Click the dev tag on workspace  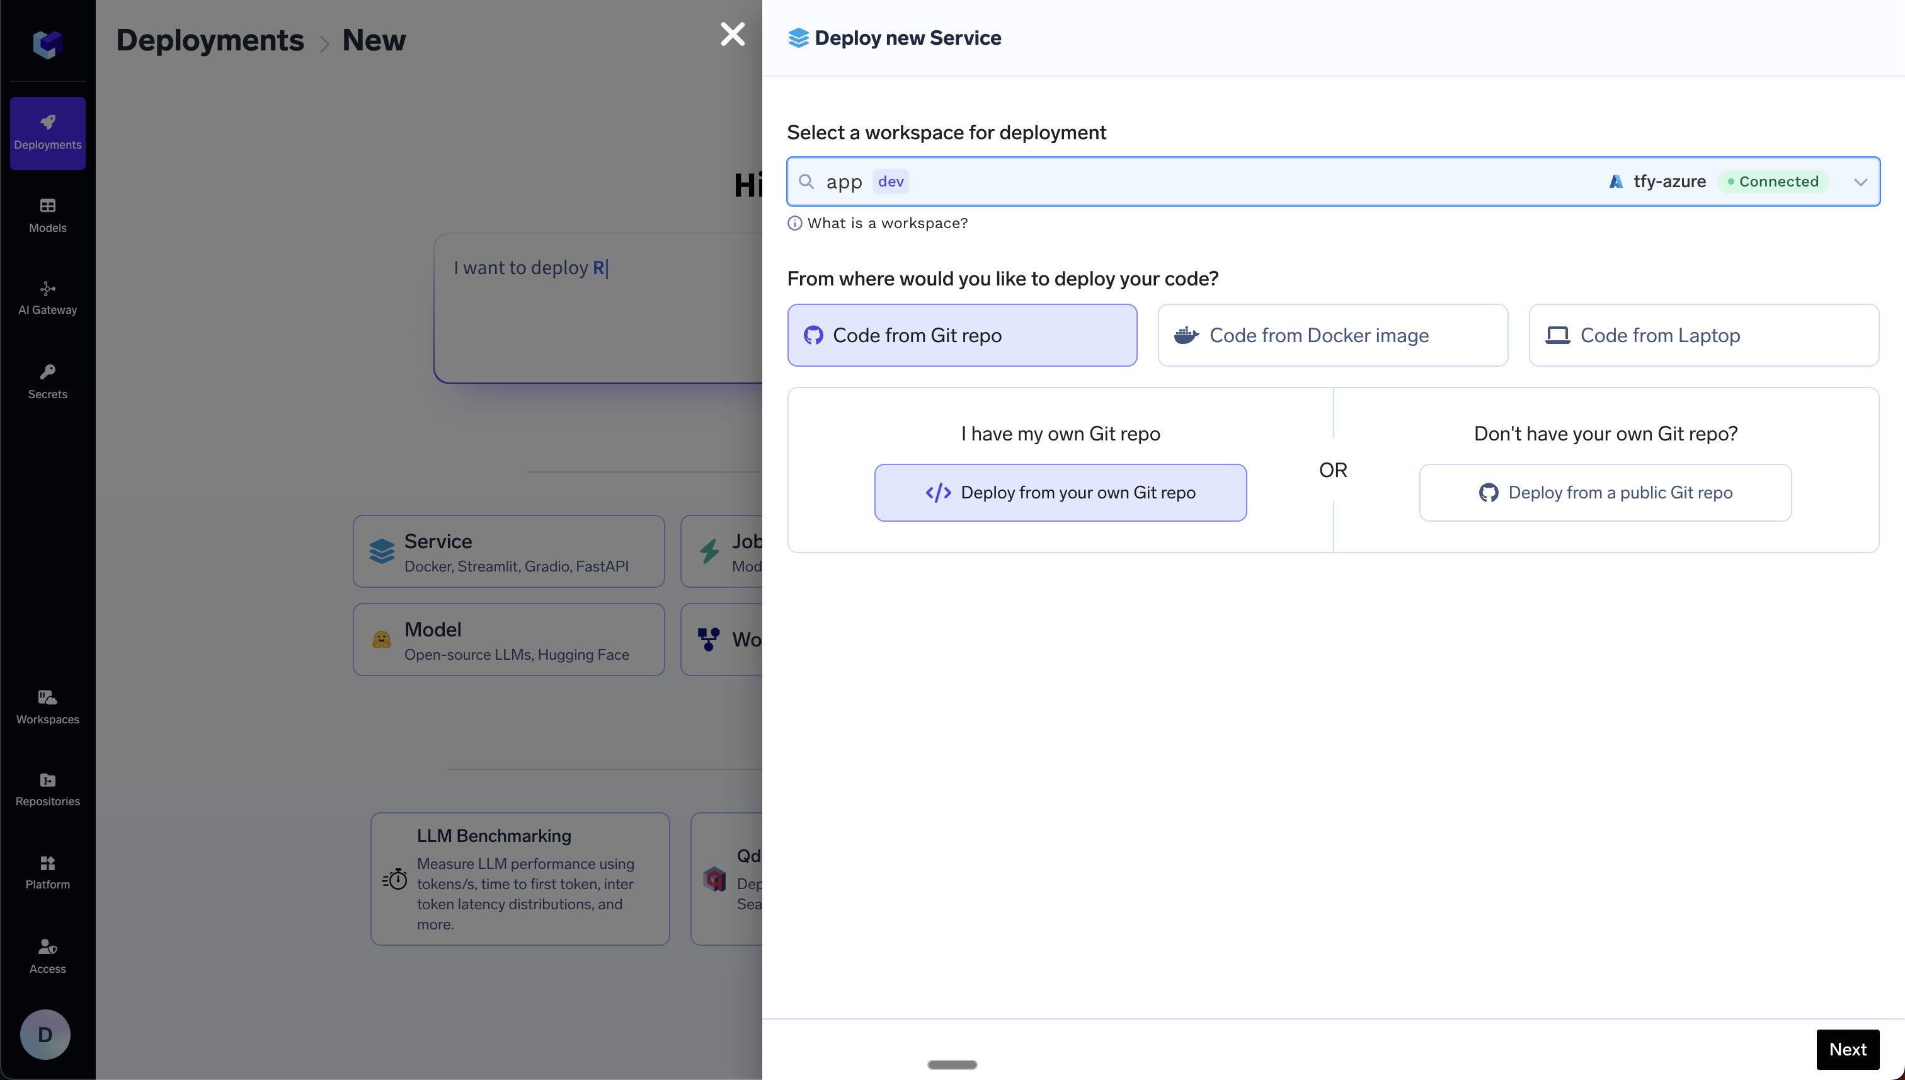coord(891,181)
